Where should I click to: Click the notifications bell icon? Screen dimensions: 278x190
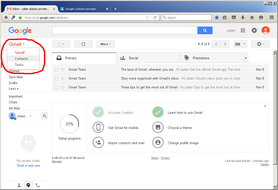pos(254,30)
